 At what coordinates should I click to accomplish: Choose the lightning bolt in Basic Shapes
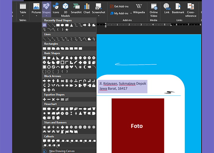(76, 67)
